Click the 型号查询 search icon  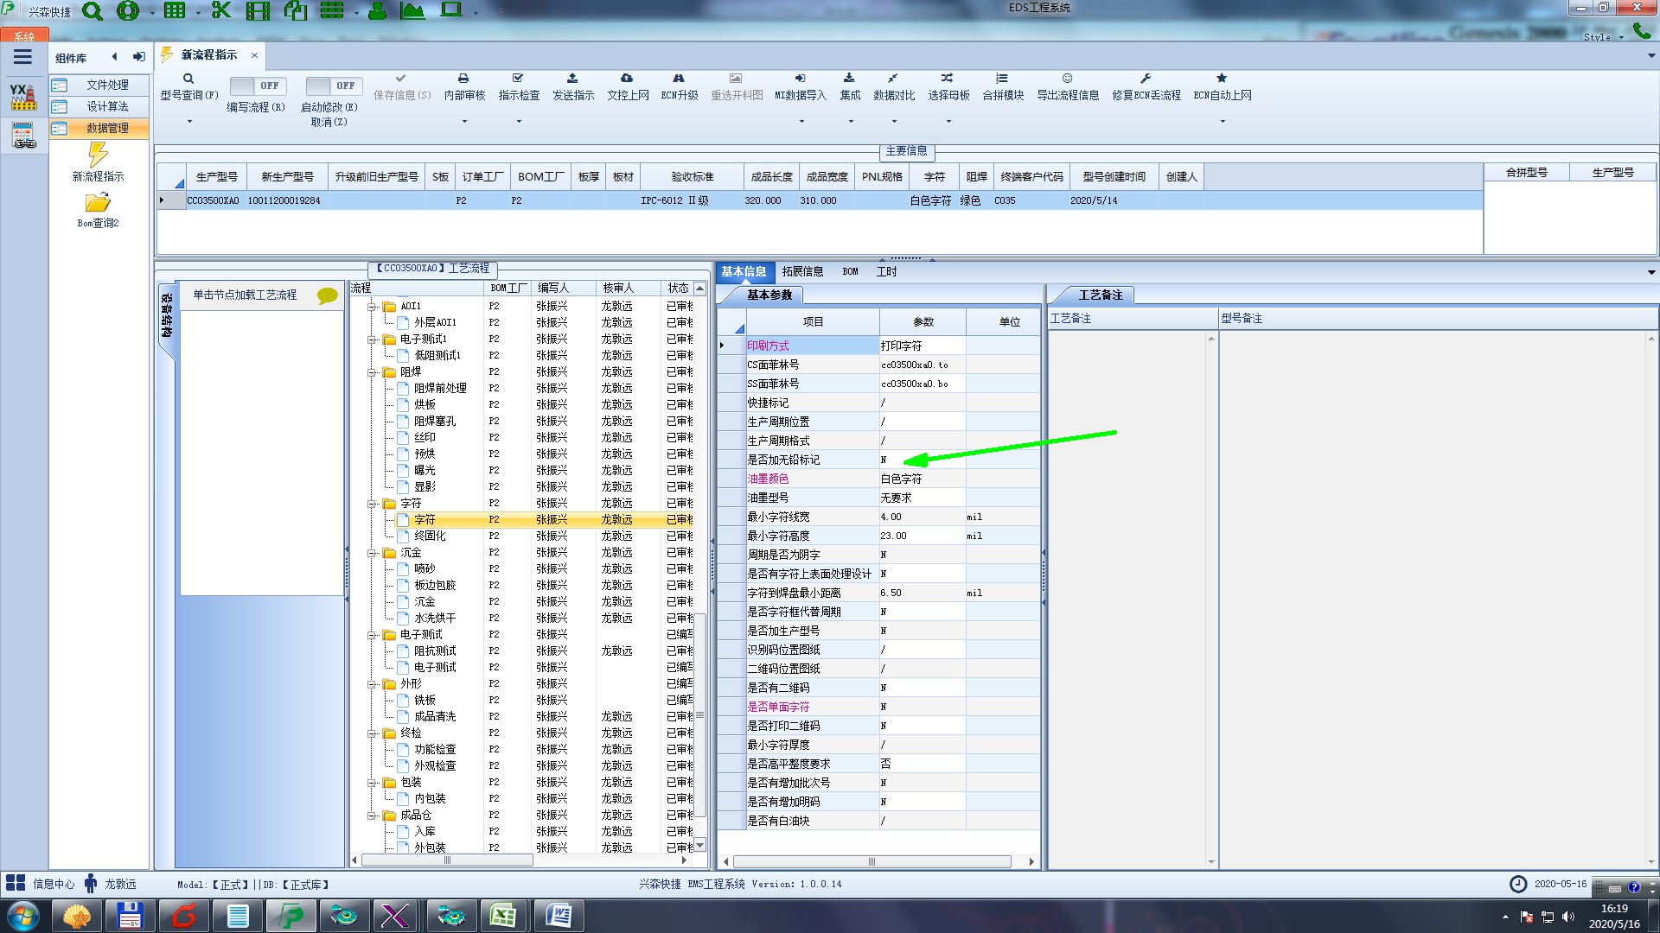click(188, 79)
